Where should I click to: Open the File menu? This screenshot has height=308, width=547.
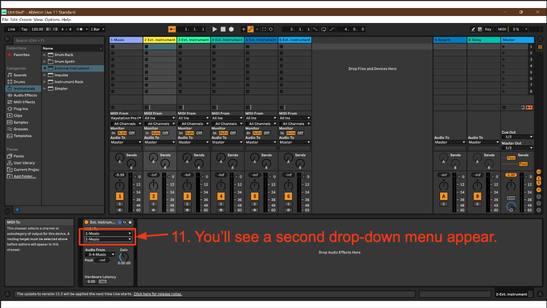pos(5,20)
